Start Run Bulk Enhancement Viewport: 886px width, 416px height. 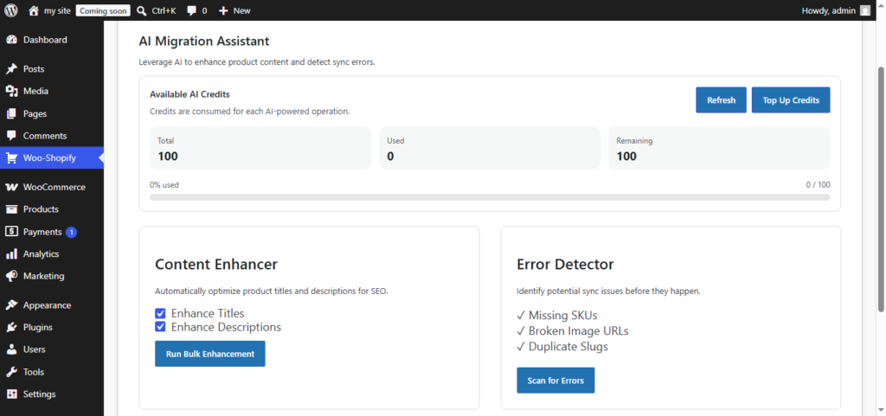[209, 354]
